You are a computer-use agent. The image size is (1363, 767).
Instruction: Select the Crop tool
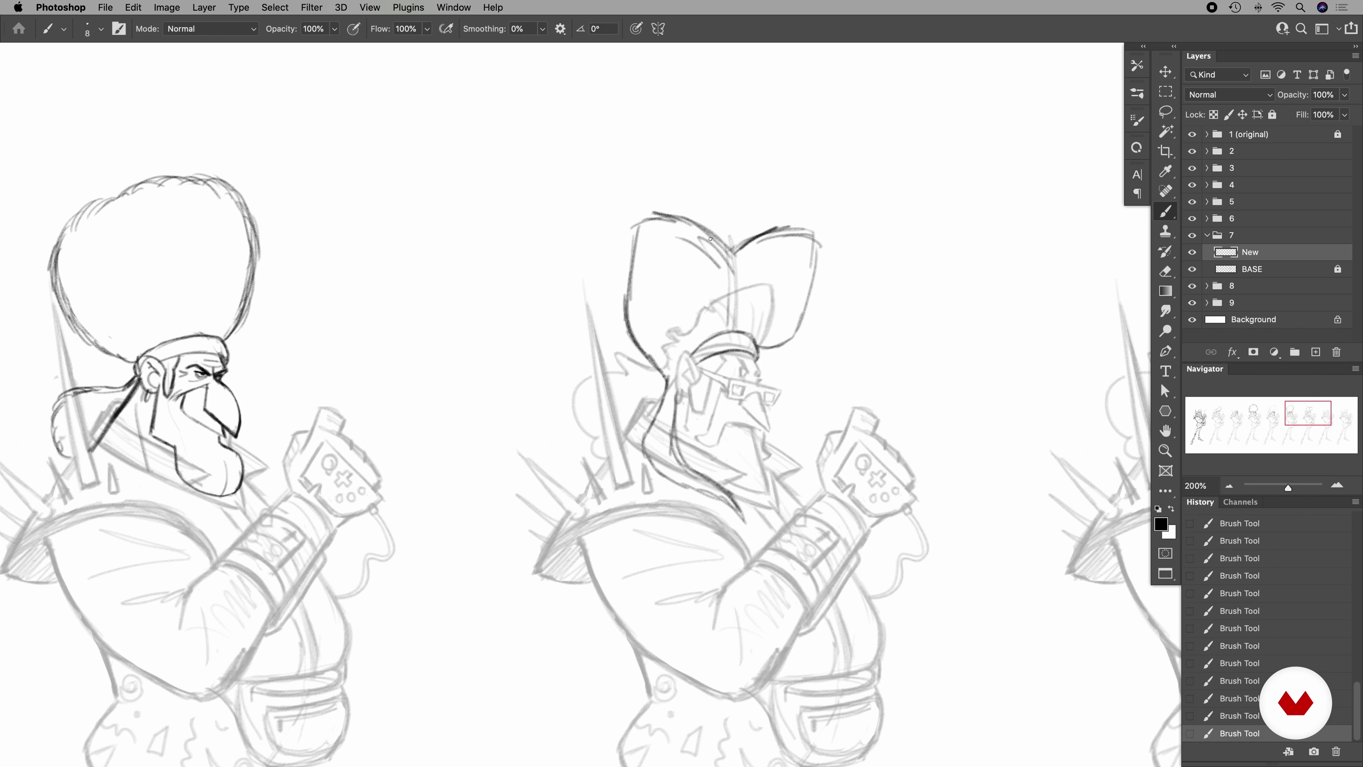click(1165, 151)
